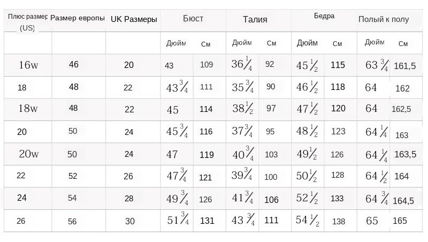Viewport: 428px width, 242px height.
Task: Select the 18w US size cell
Action: 28,109
